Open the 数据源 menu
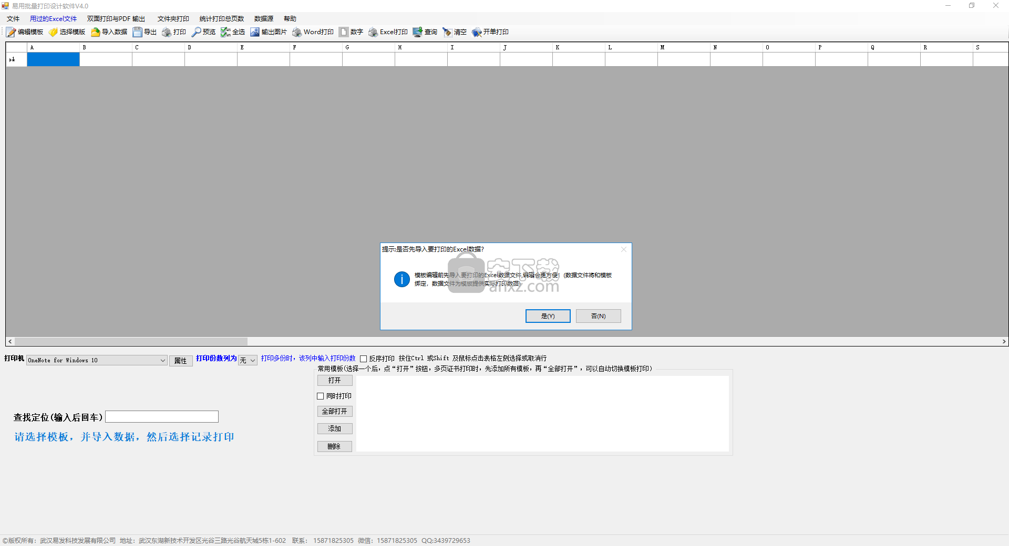 [x=264, y=19]
